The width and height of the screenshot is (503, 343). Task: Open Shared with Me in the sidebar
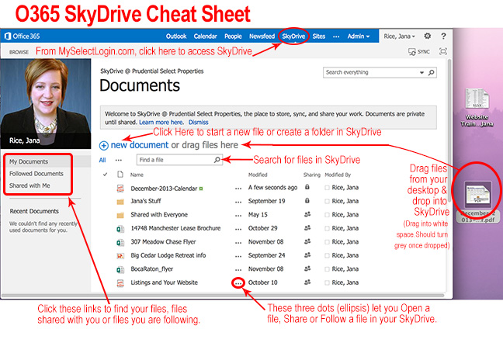[x=29, y=185]
